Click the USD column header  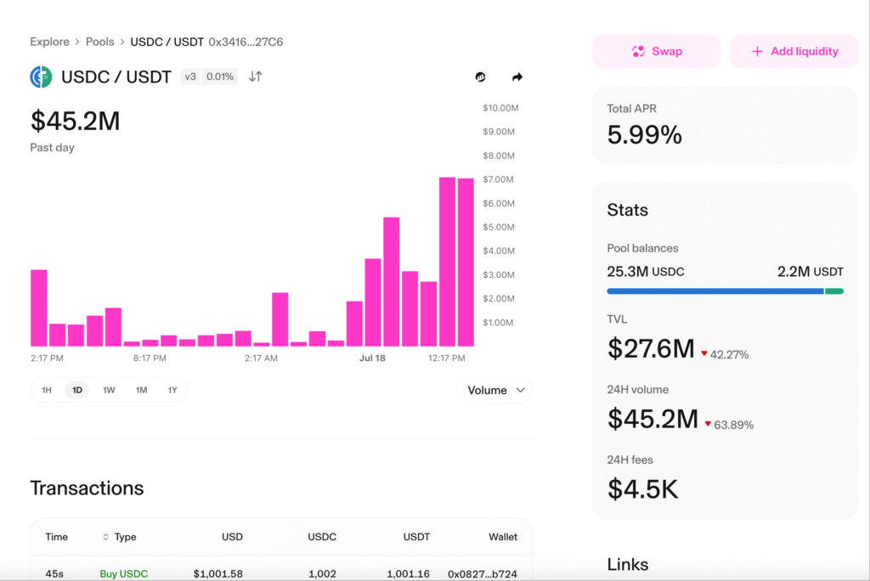(232, 537)
